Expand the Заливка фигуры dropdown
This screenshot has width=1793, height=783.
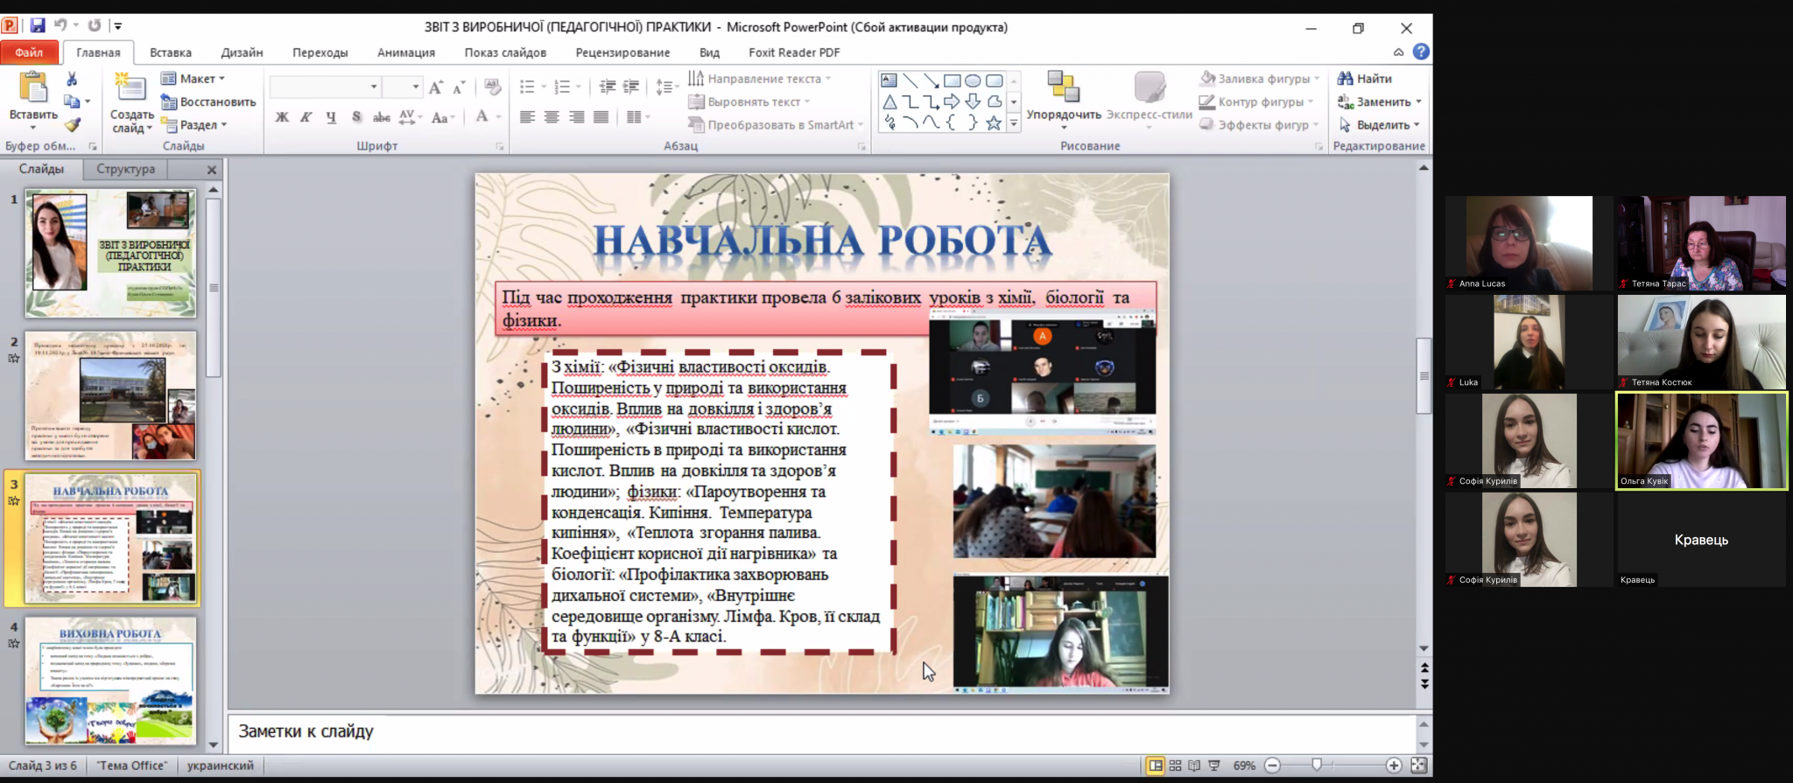pos(1259,79)
